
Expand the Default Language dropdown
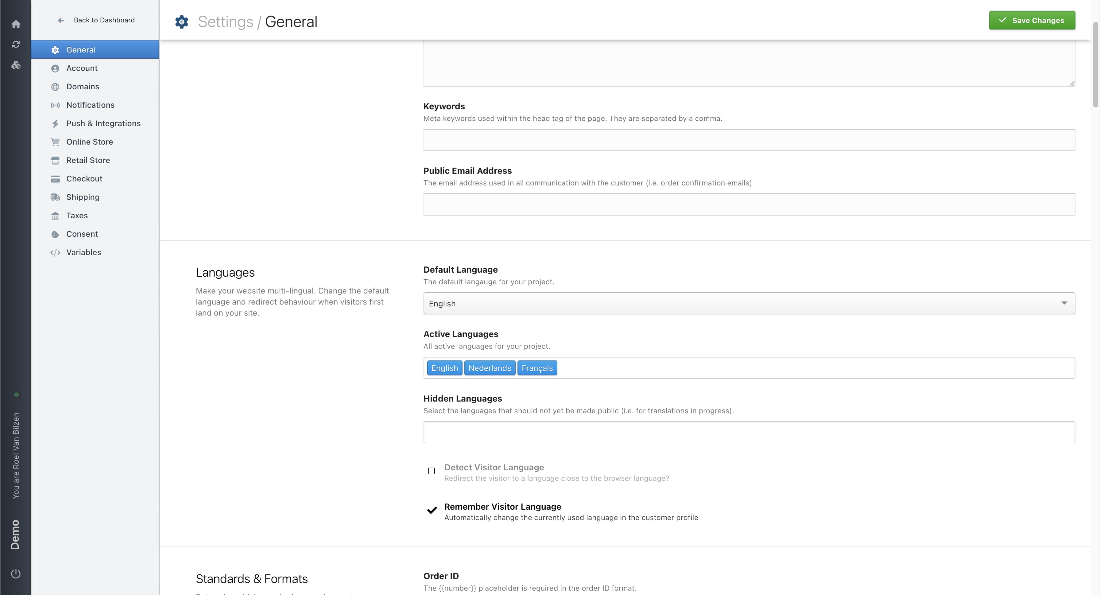(749, 303)
